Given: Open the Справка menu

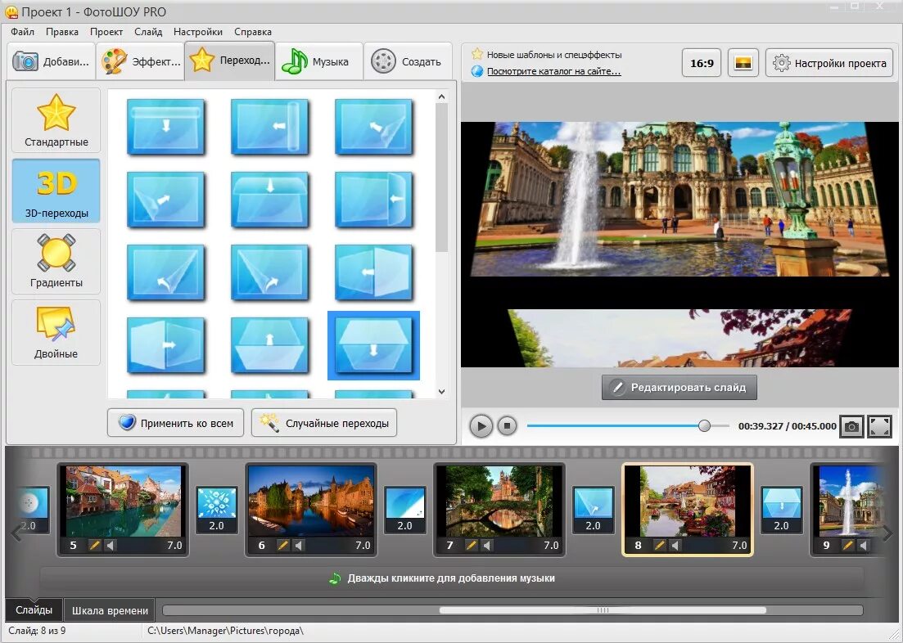Looking at the screenshot, I should [x=253, y=32].
